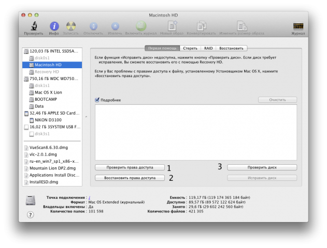Select the NIKON D3100 volume

[49, 119]
